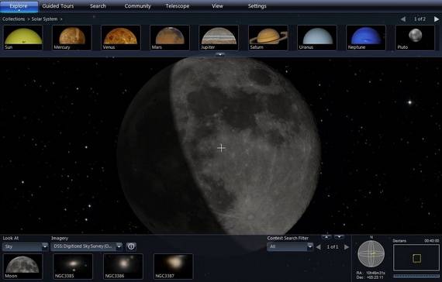Select the Saturn thumbnail

(268, 38)
